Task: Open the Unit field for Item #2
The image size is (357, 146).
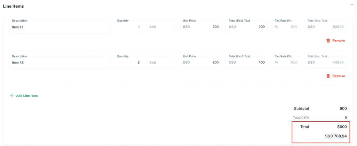Action: coord(161,63)
